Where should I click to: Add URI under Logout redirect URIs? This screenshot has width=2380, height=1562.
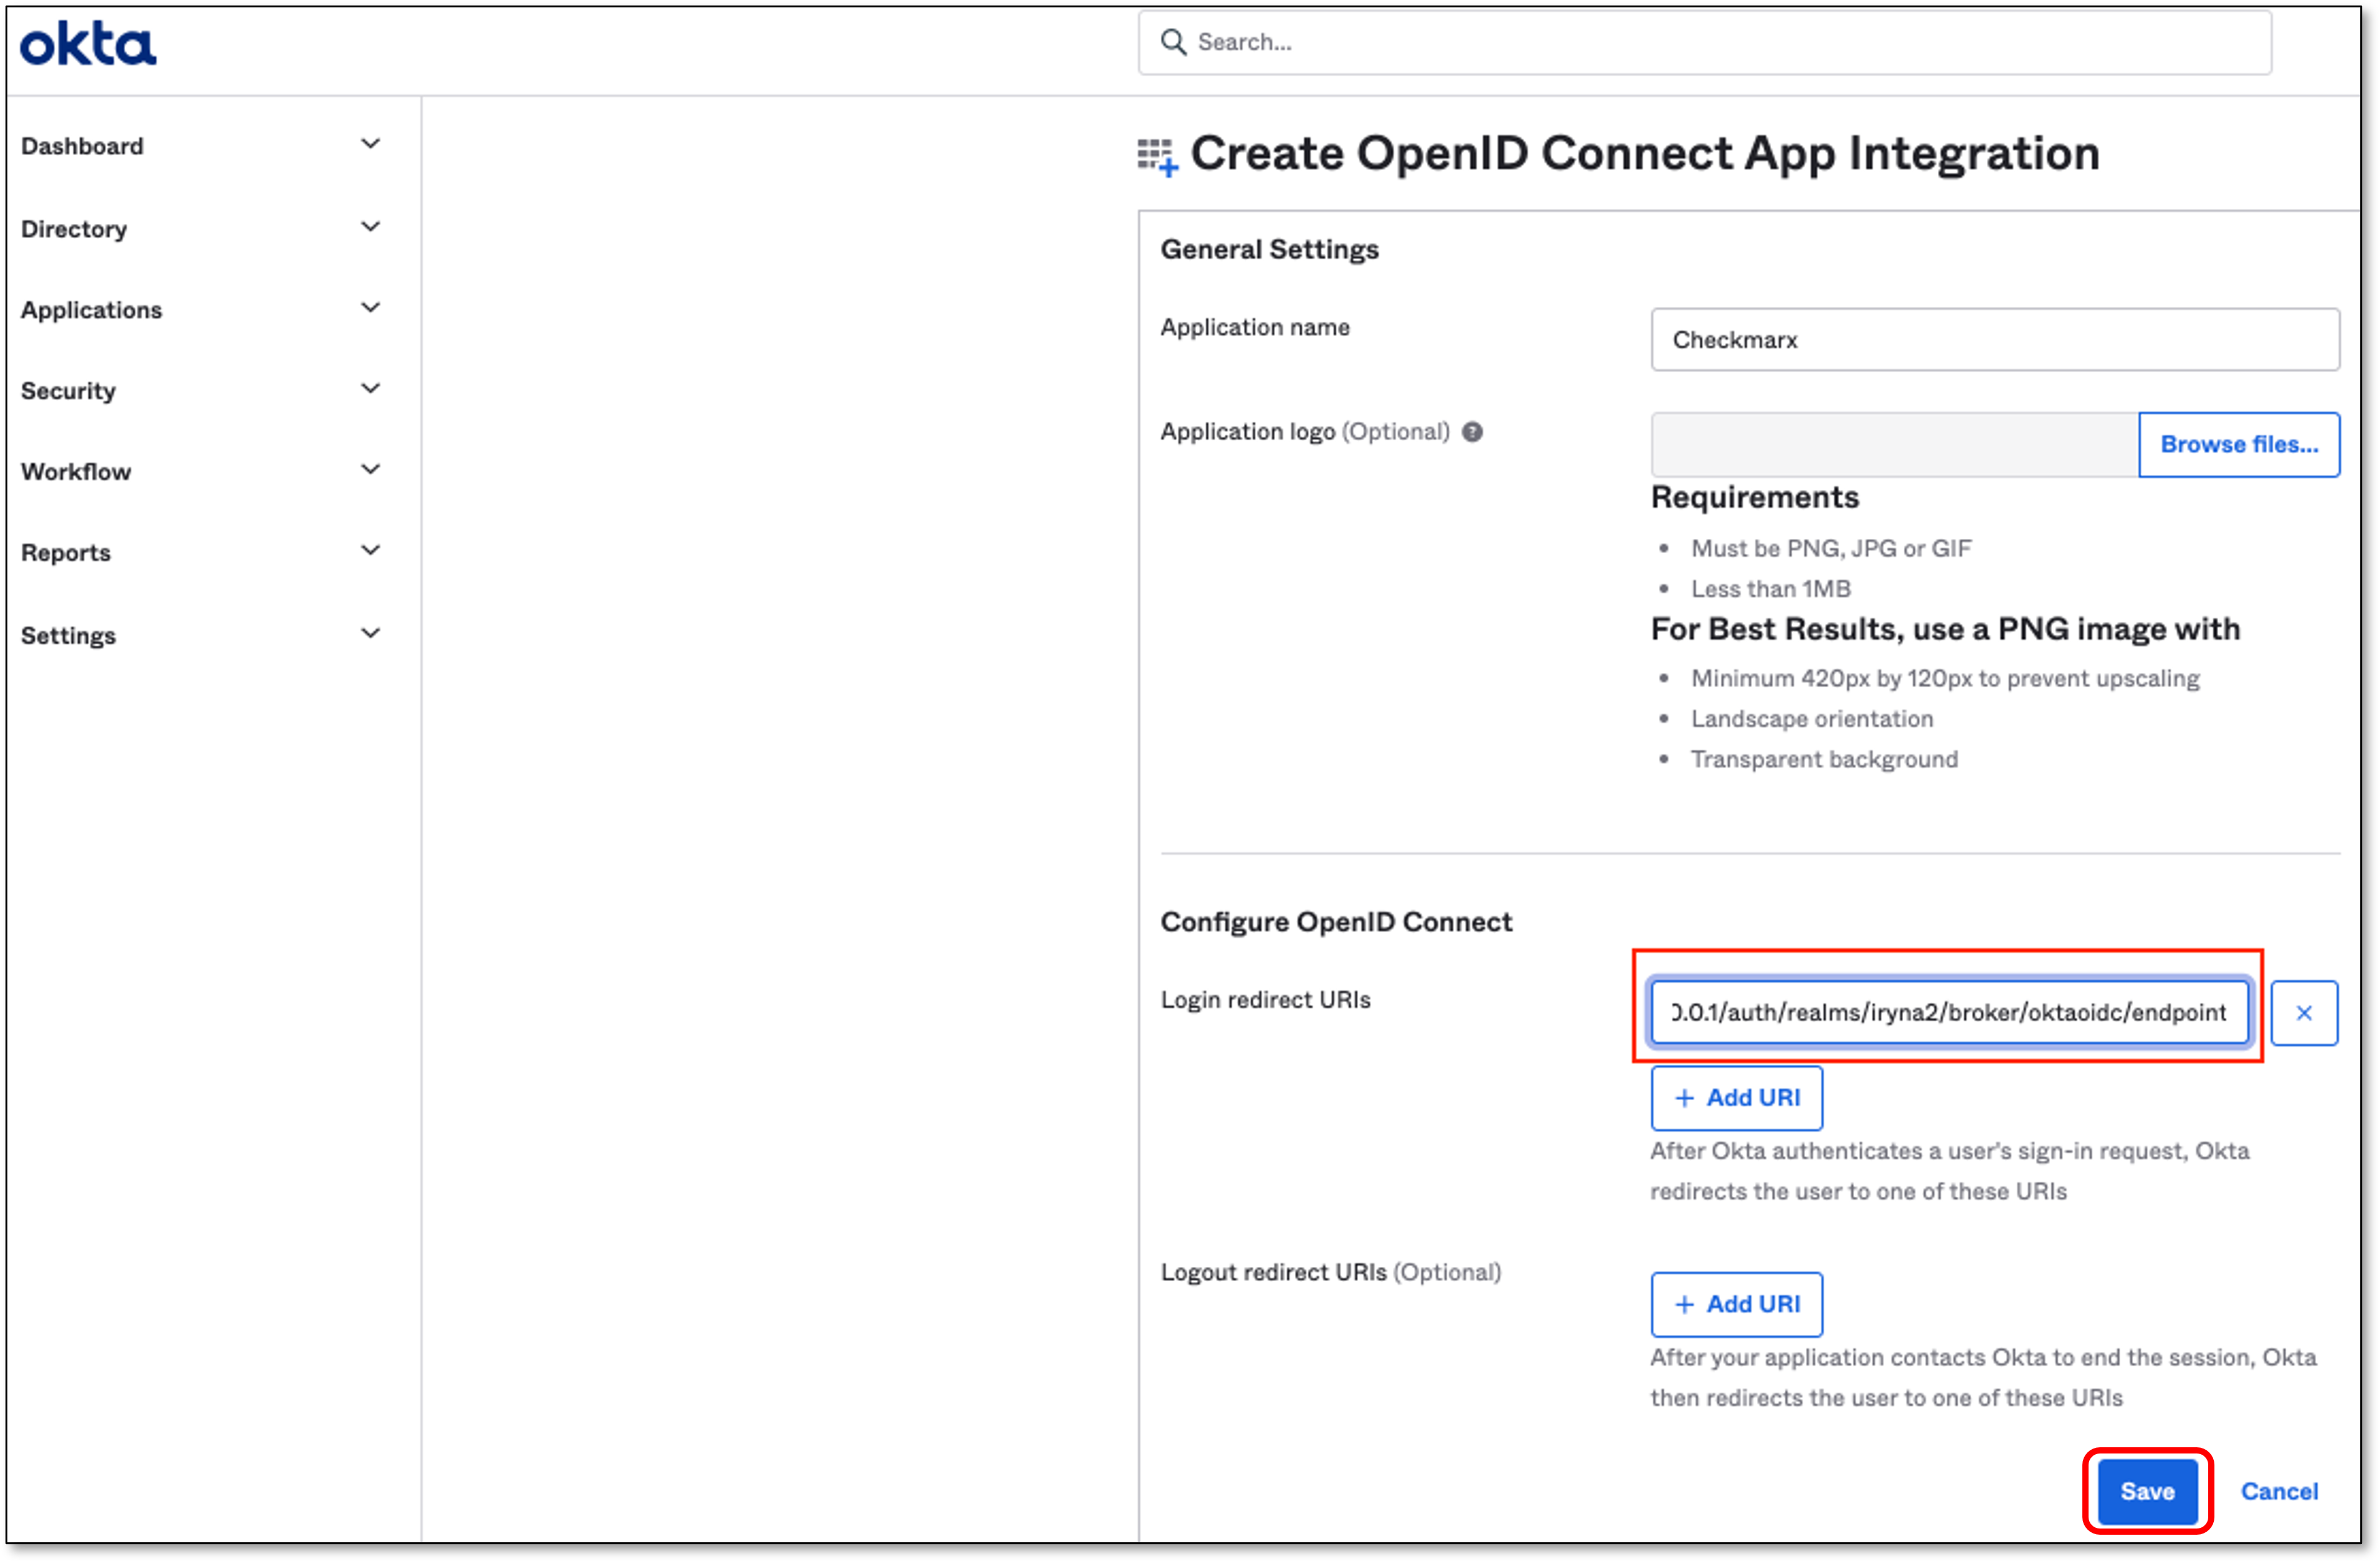pos(1737,1305)
